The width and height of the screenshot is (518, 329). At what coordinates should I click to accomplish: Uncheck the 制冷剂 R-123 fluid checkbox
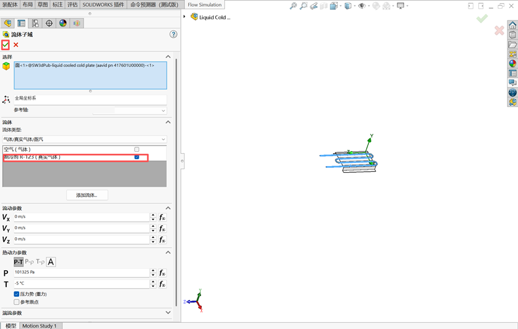pos(137,157)
